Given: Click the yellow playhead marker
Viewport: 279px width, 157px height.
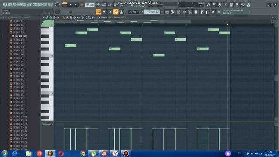Looking at the screenshot, I should tap(227, 24).
